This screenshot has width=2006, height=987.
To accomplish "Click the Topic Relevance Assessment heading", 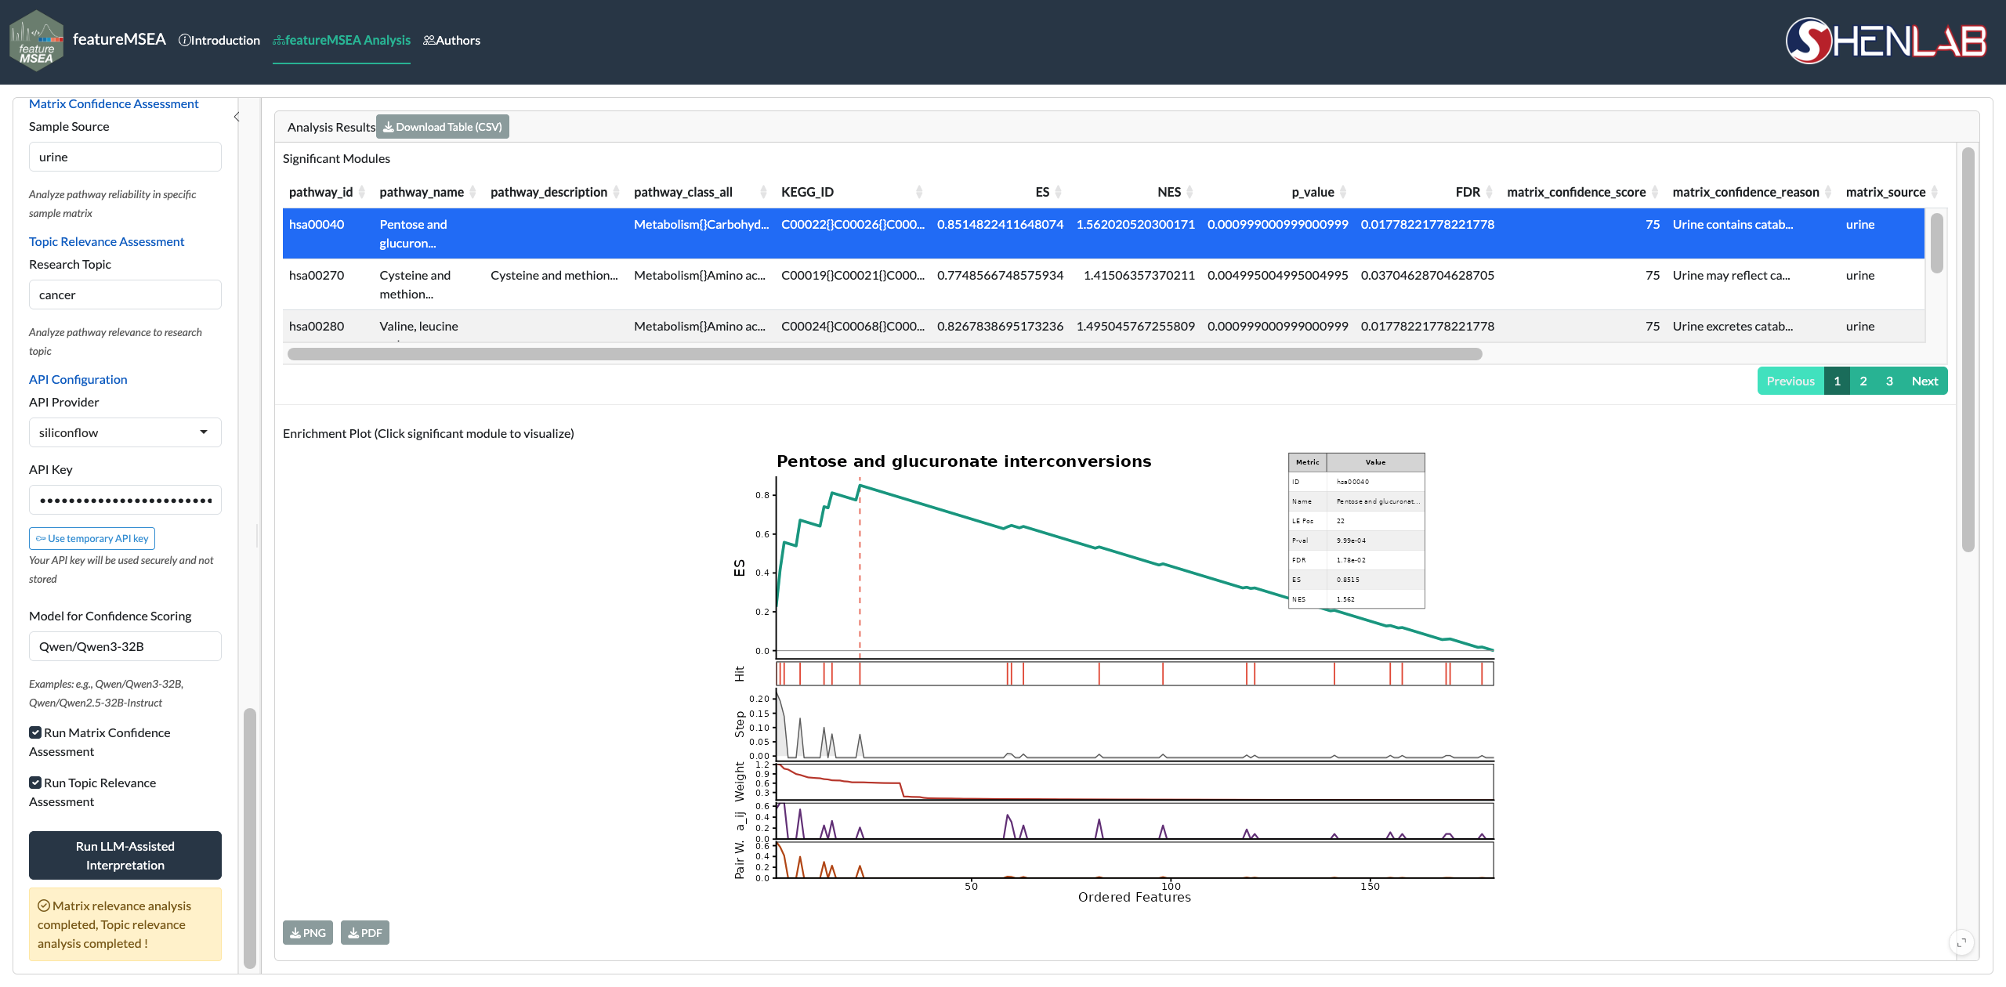I will pos(107,241).
